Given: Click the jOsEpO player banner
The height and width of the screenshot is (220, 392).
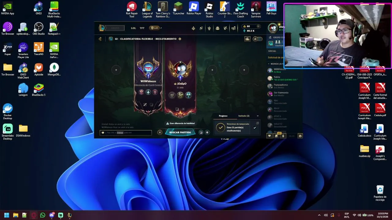Looking at the screenshot, I should click(x=180, y=81).
